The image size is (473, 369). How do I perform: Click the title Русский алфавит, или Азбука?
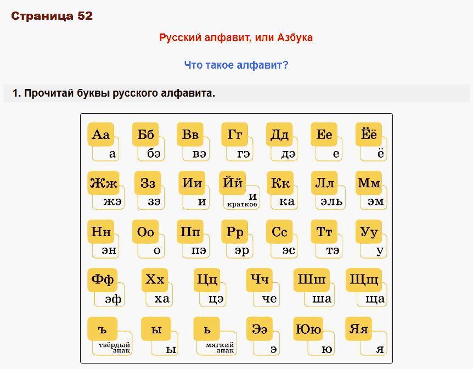pos(236,37)
